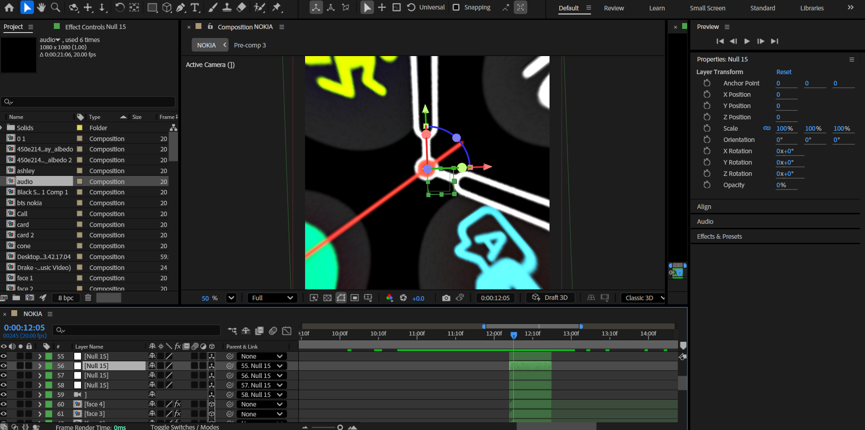
Task: Expand layer 57 Null 15 properties
Action: coord(40,375)
